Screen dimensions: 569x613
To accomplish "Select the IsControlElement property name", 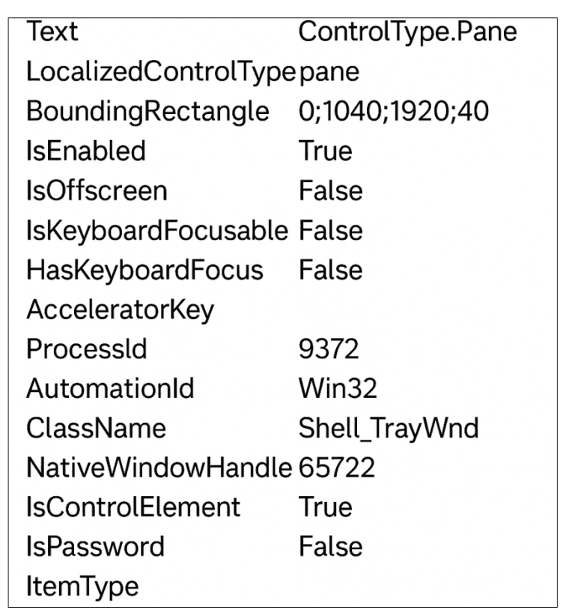I will (133, 507).
